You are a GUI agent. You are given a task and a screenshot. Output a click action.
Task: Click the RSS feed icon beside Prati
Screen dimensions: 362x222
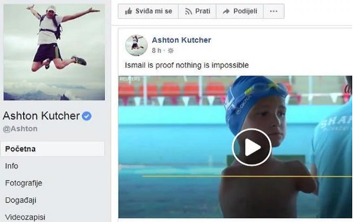pos(188,12)
